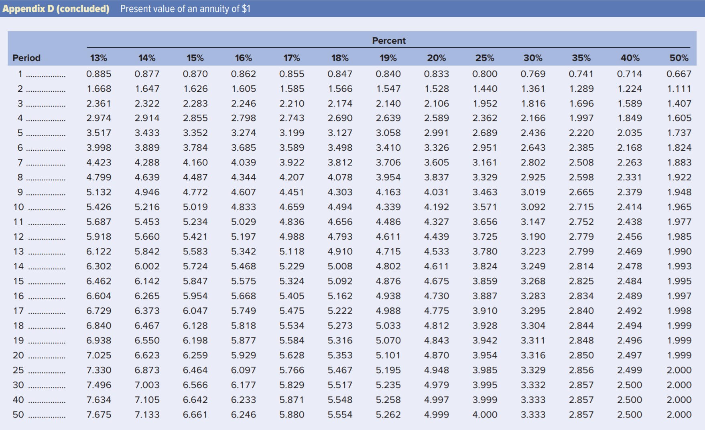
Task: Click value 1.647 in period 2 row
Action: pyautogui.click(x=147, y=89)
